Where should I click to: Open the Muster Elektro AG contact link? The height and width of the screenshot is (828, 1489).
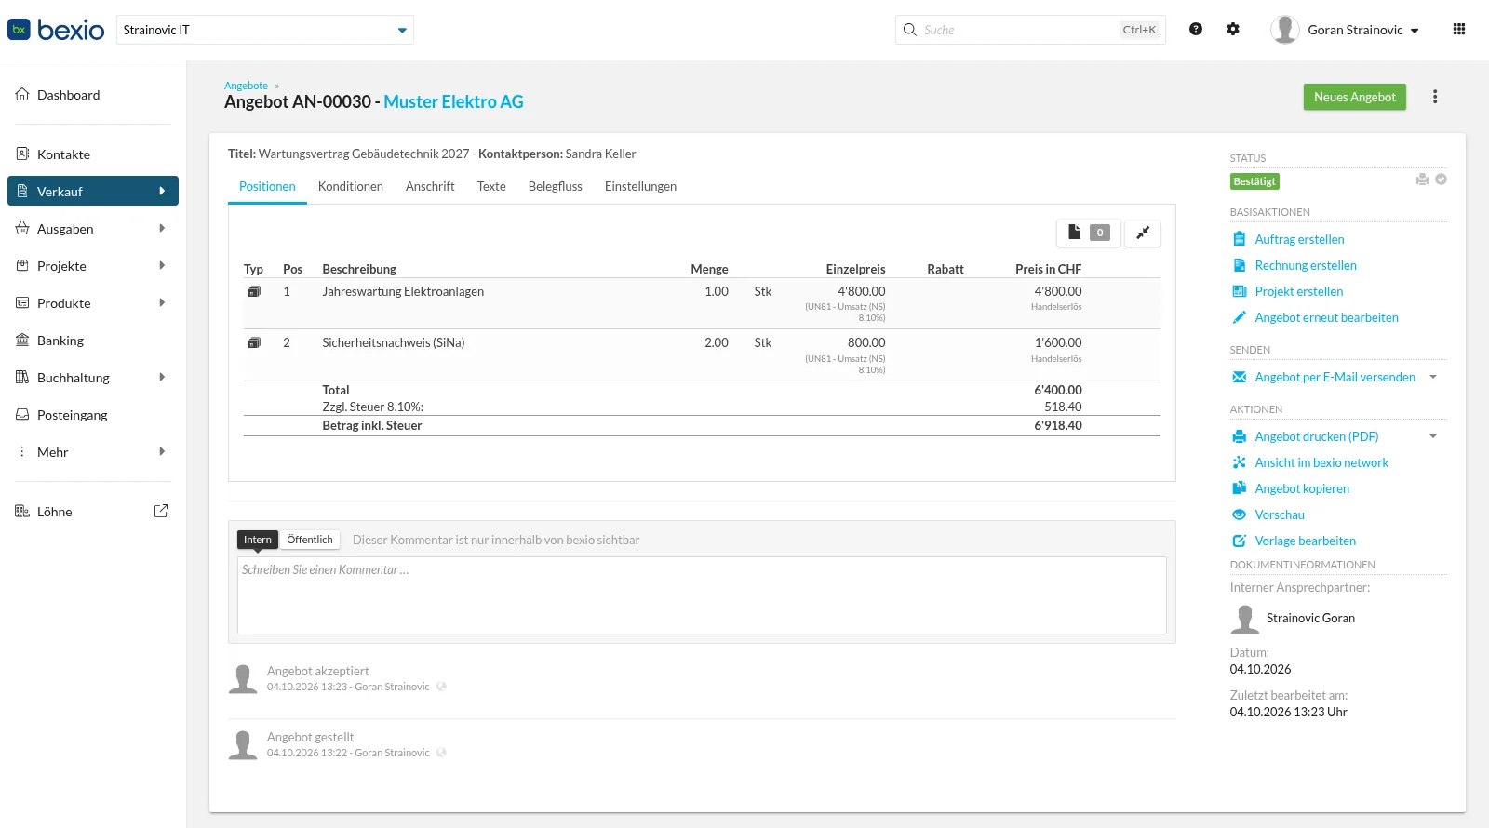[x=453, y=101]
